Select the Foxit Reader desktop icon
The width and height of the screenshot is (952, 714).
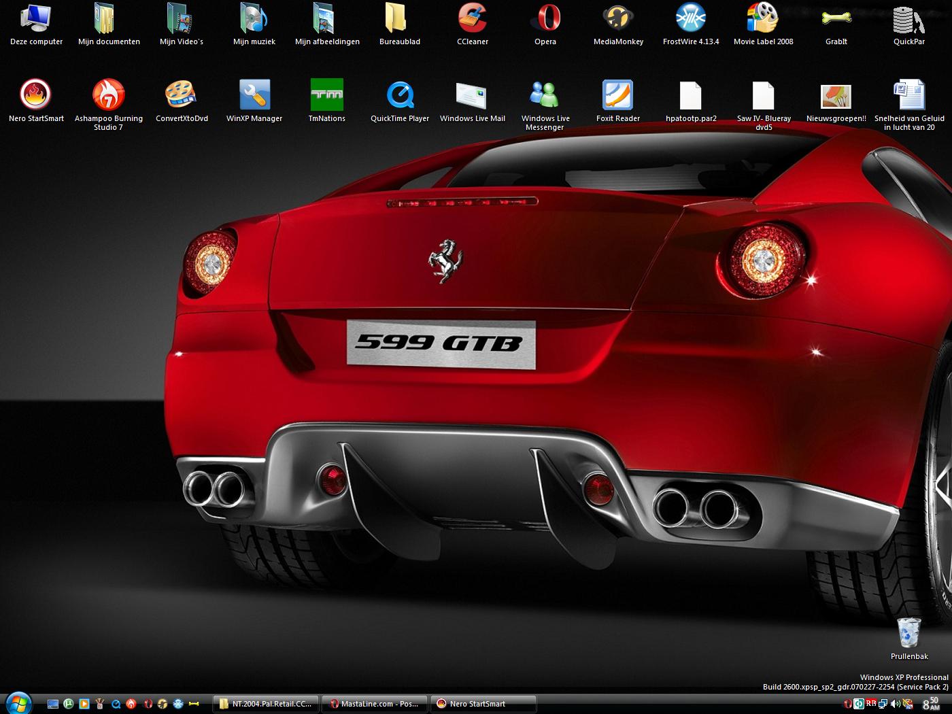tap(618, 101)
